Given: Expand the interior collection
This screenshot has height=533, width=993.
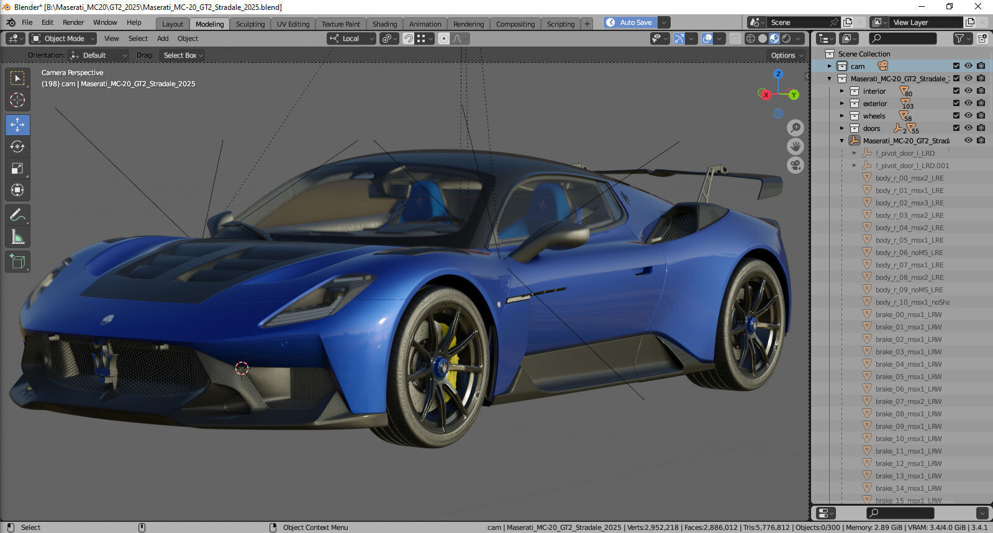Looking at the screenshot, I should pyautogui.click(x=842, y=91).
